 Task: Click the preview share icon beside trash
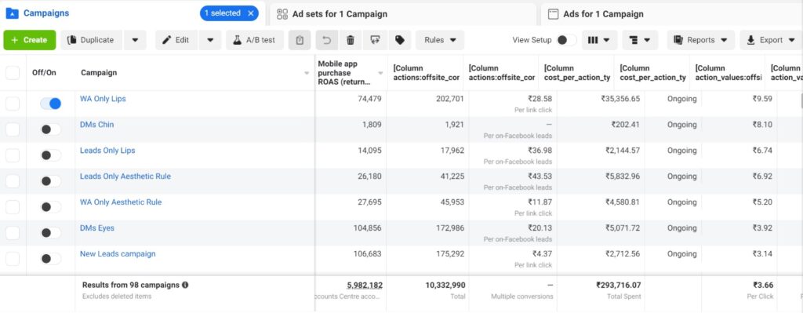point(375,40)
